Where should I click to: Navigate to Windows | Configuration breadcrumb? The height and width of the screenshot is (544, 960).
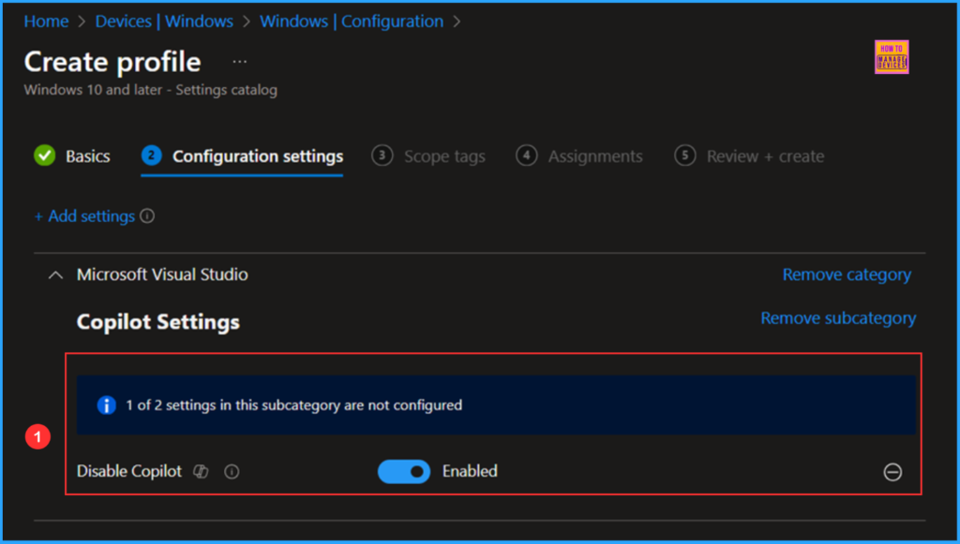click(x=352, y=22)
